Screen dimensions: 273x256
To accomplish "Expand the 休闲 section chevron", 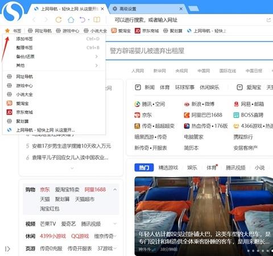I will coord(115,236).
